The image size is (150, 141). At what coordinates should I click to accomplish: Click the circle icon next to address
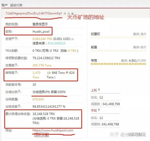68,14
